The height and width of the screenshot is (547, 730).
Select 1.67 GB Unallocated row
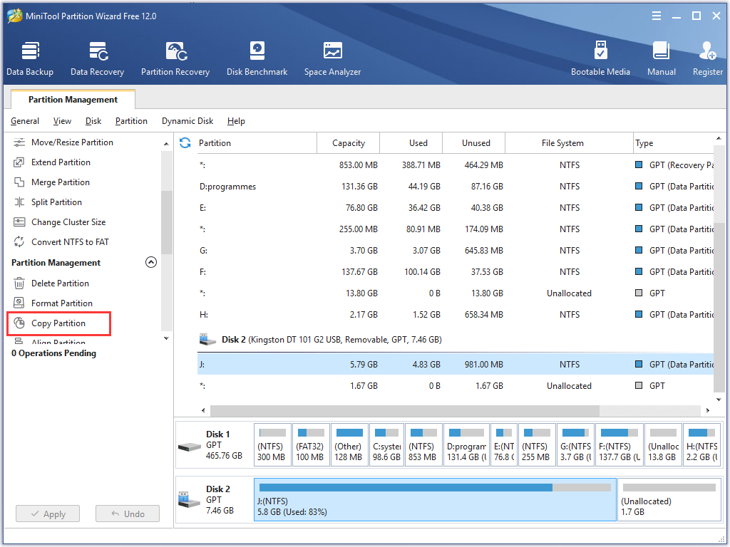click(x=456, y=385)
